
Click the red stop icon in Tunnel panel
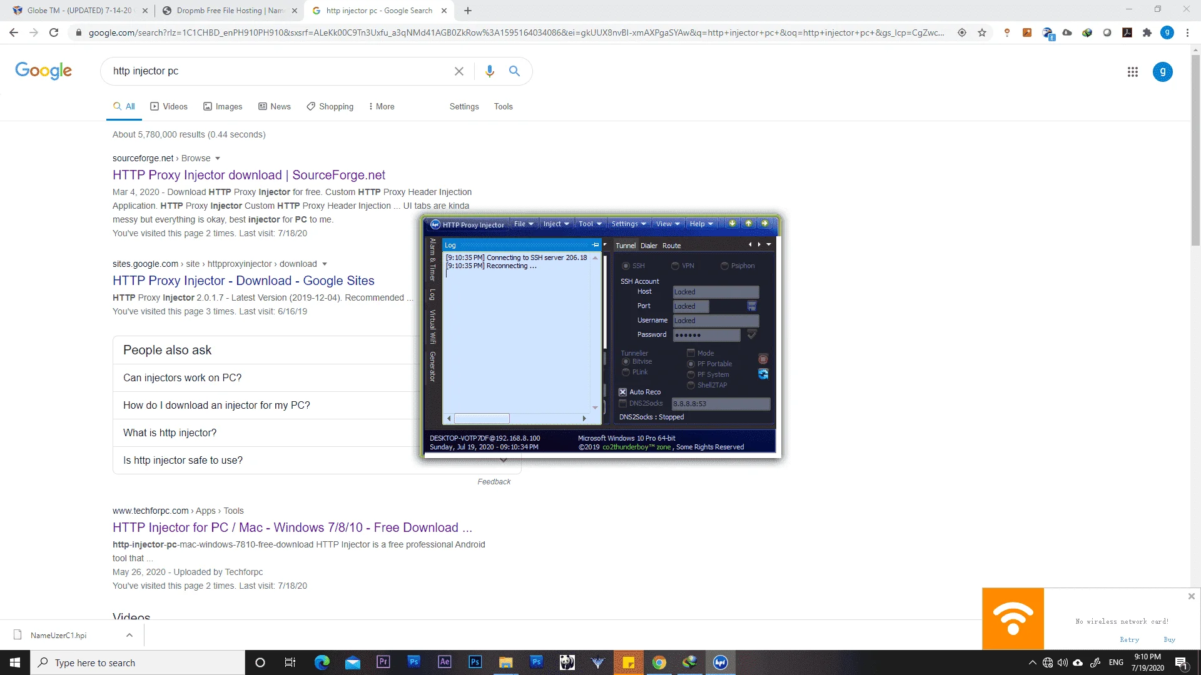763,359
